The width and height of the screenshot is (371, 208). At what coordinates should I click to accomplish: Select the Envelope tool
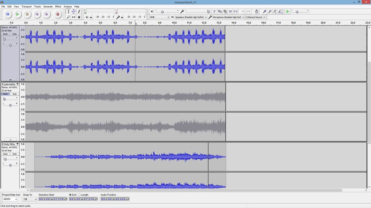click(73, 11)
